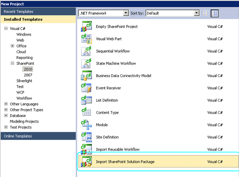Open the .NET Framework version dropdown
Viewport: 239px width, 177px height.
click(126, 13)
